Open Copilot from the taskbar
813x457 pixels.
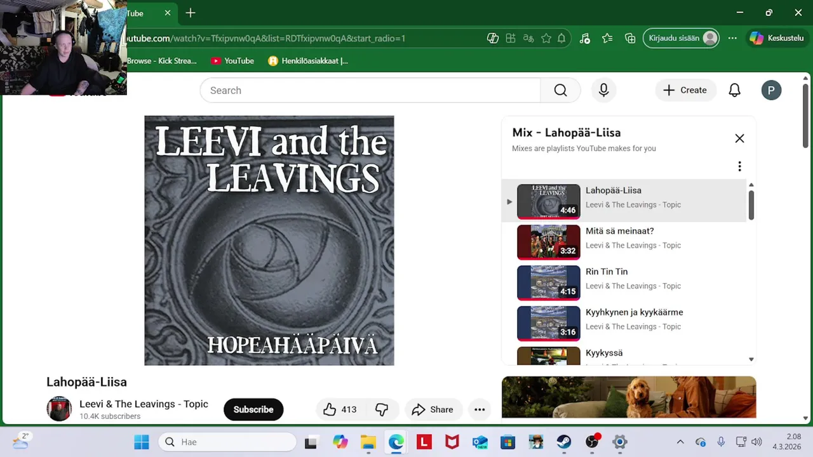(340, 442)
